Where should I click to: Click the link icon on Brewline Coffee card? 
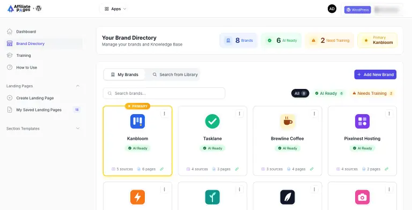pos(312,169)
